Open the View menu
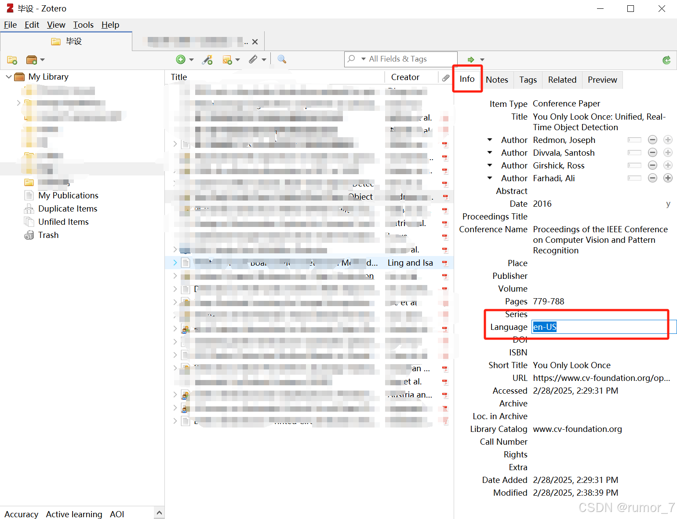677x519 pixels. tap(56, 25)
